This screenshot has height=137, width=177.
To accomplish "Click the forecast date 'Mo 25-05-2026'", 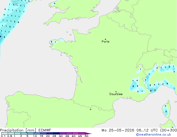I will [x=118, y=130].
